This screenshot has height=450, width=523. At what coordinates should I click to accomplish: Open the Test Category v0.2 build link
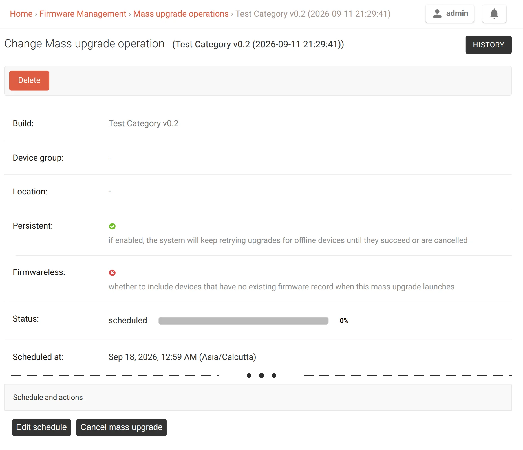pos(144,123)
